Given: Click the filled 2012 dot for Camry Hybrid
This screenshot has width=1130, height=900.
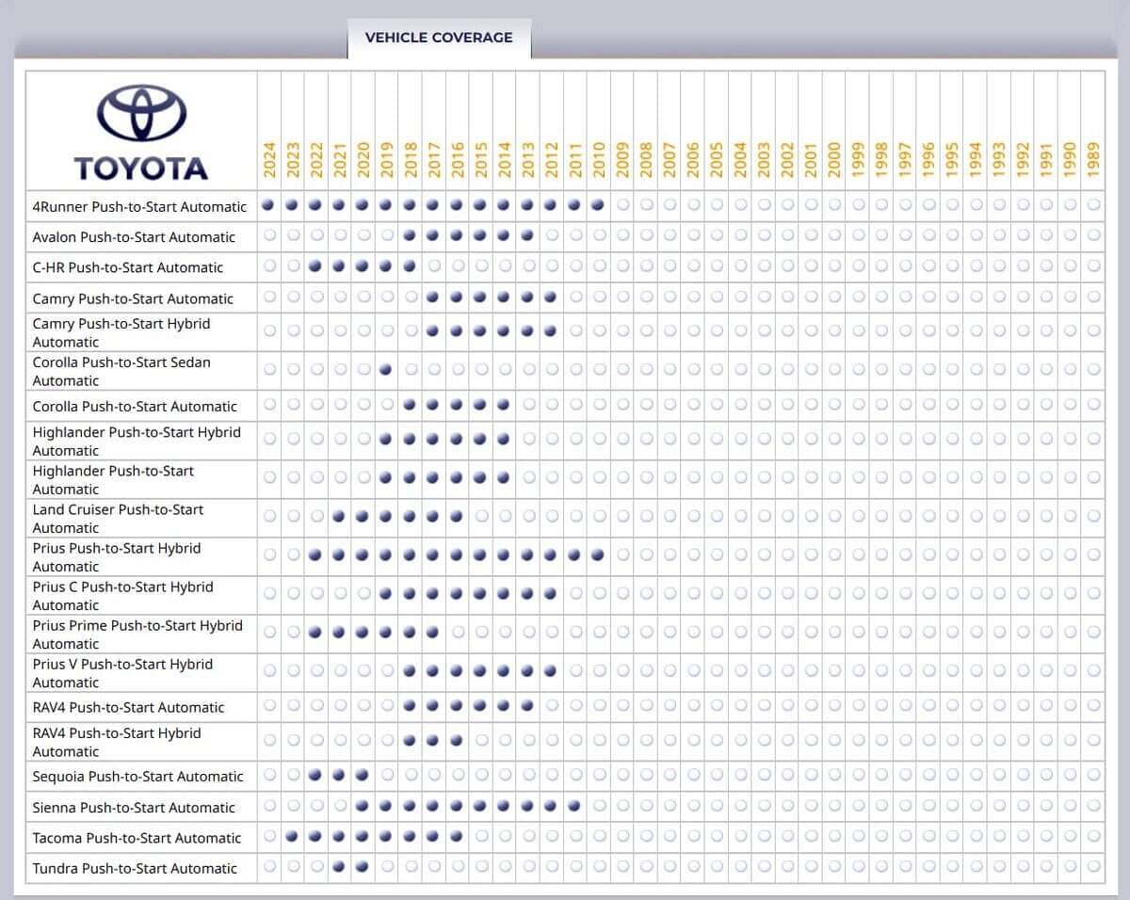Looking at the screenshot, I should coord(551,330).
